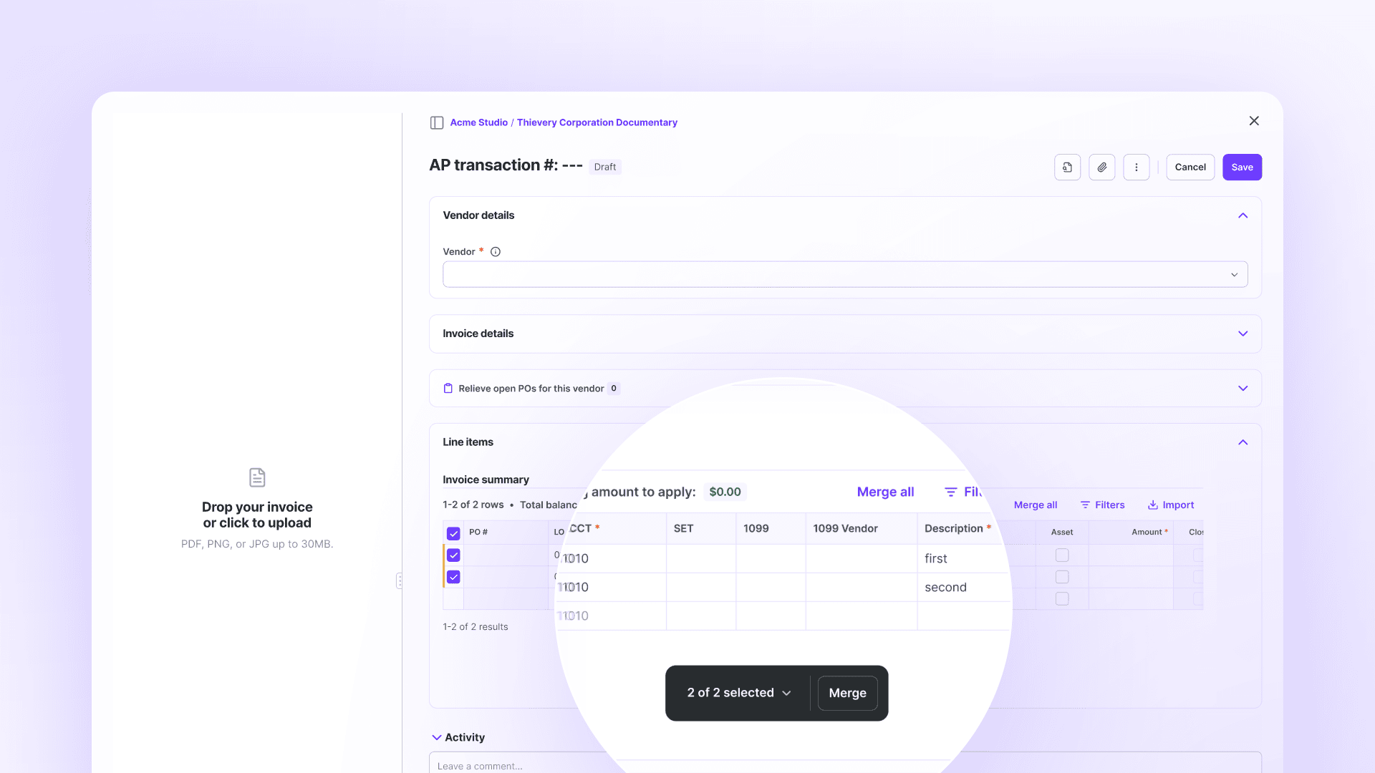The image size is (1375, 773).
Task: Collapse the Vendor details section
Action: (1243, 215)
